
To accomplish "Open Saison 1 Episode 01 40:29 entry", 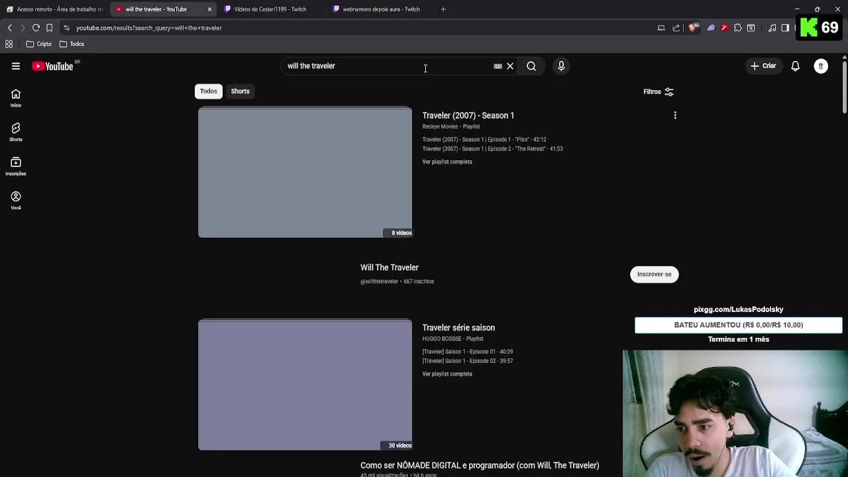I will [468, 352].
